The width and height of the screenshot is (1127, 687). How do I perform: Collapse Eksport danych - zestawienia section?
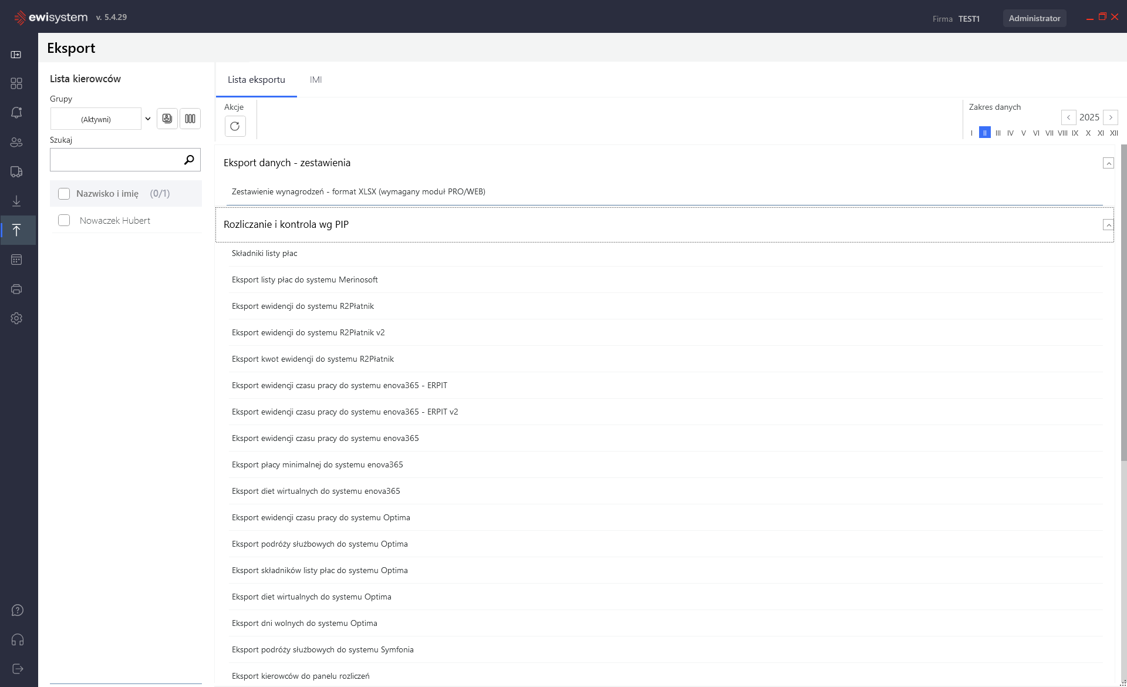tap(1108, 163)
